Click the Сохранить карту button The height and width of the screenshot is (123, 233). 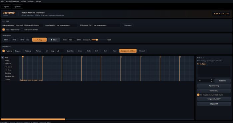point(214,99)
